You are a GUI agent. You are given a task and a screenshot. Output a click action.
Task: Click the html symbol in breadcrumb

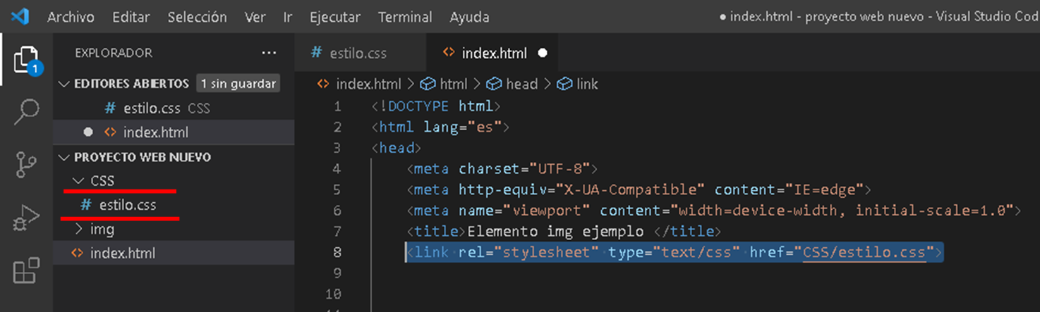(x=444, y=84)
